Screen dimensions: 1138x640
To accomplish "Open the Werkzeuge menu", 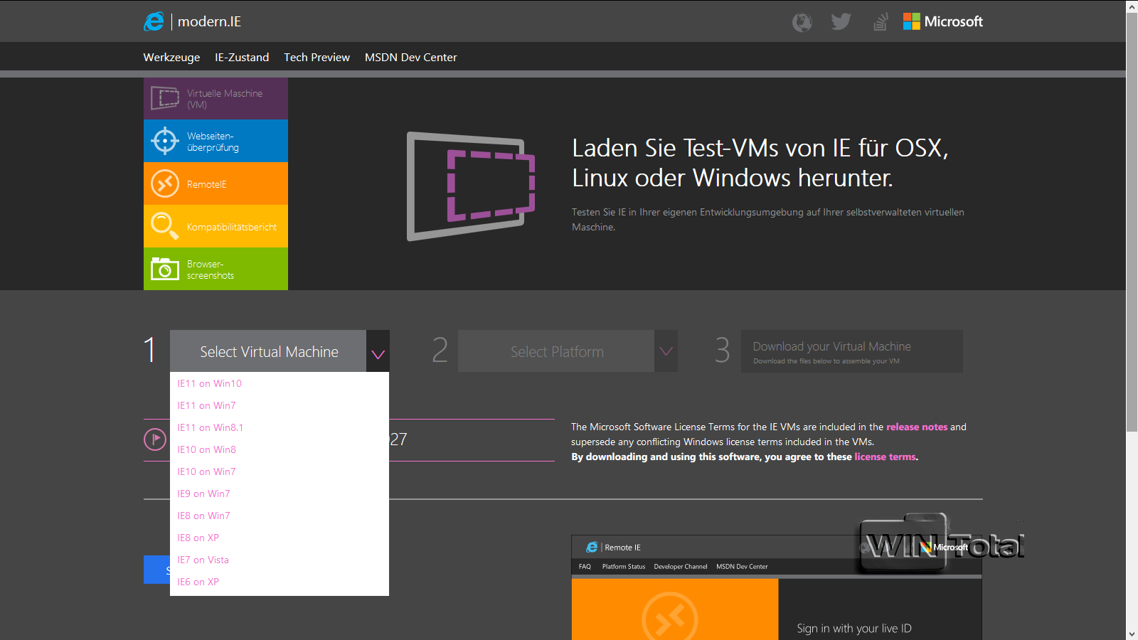I will (x=171, y=58).
